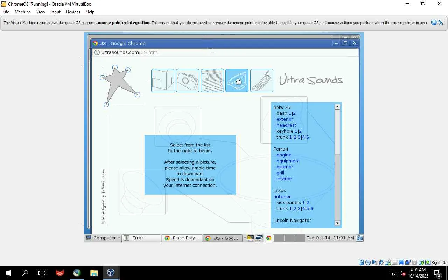Click the red app icon in the Windows taskbar
This screenshot has height=280, width=448.
coord(60,273)
